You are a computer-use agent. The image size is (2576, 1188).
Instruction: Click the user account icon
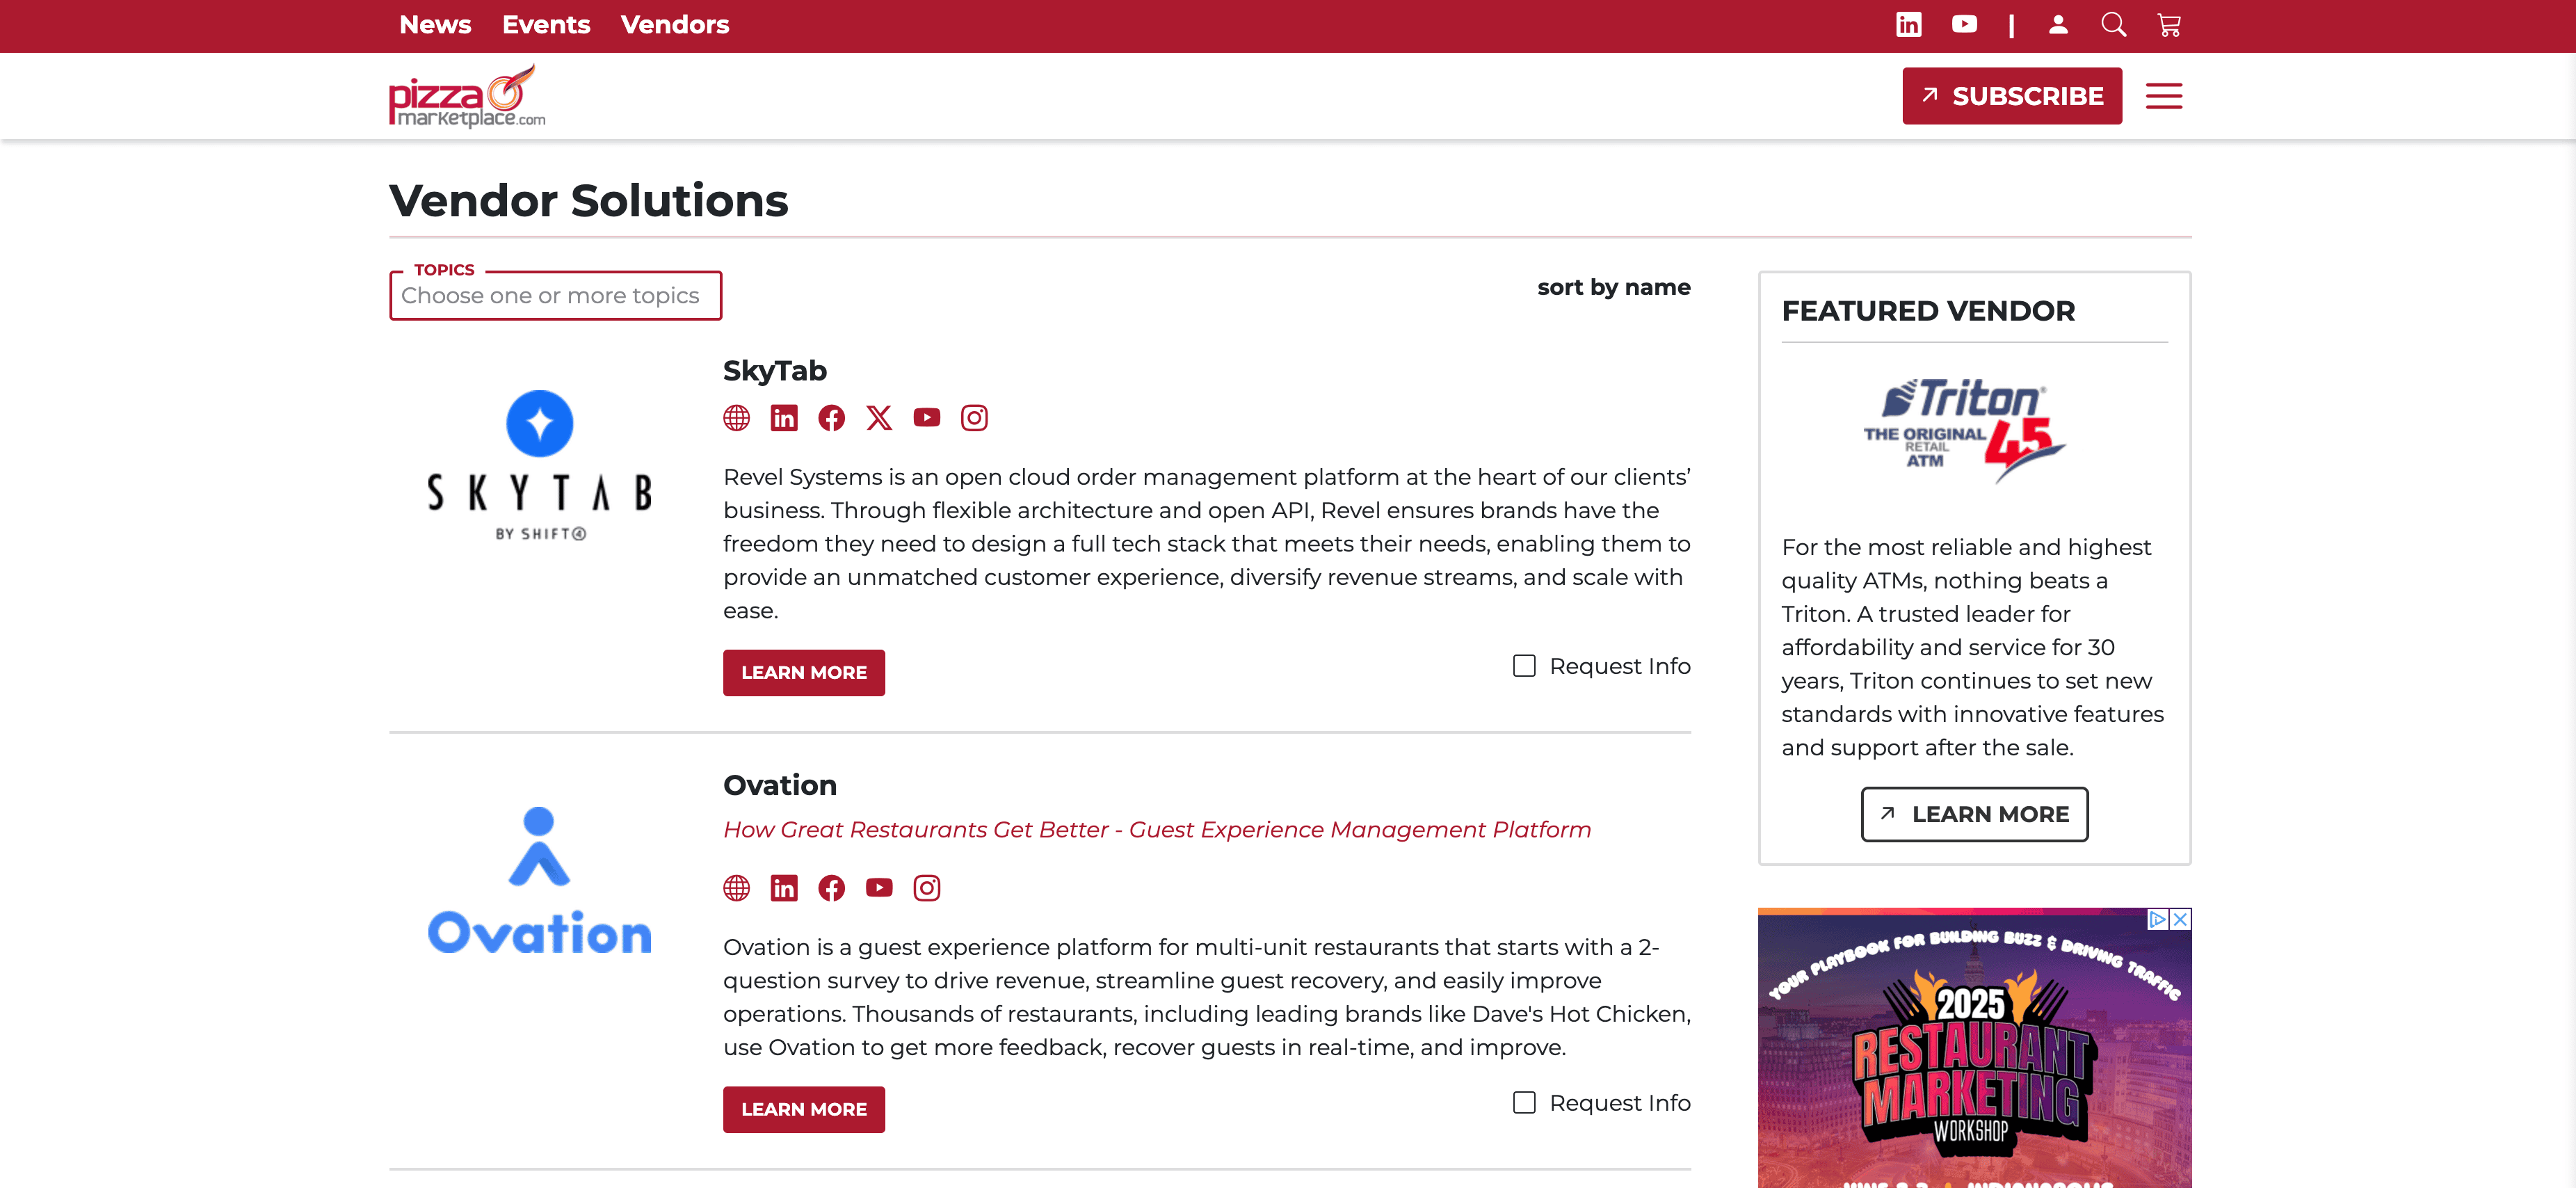(2058, 25)
